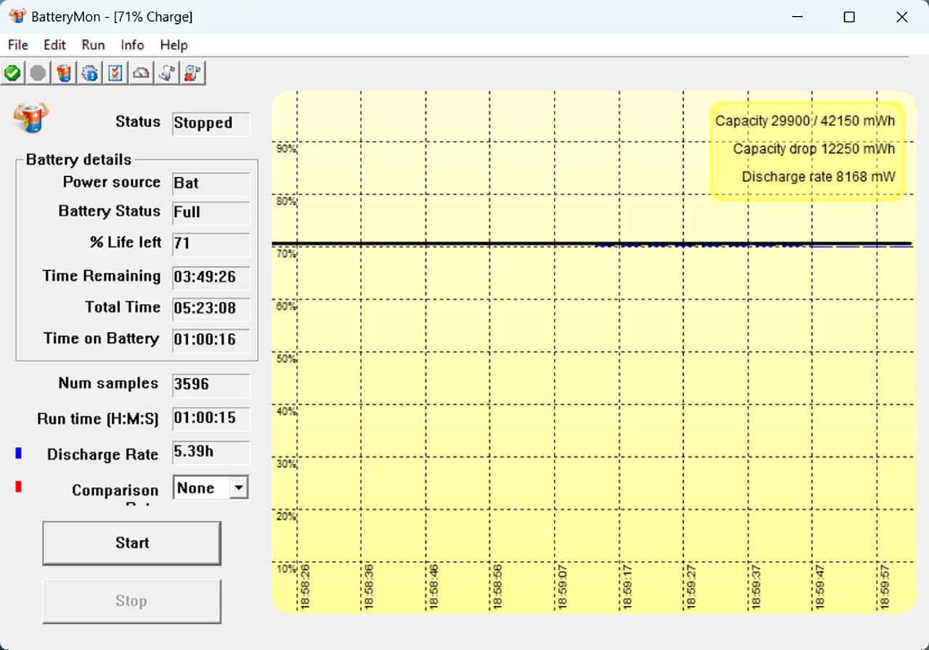
Task: Open the Edit menu
Action: click(x=54, y=45)
